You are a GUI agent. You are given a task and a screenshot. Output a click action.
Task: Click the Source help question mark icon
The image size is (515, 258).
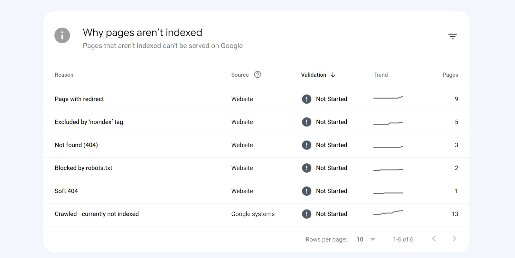pos(257,74)
